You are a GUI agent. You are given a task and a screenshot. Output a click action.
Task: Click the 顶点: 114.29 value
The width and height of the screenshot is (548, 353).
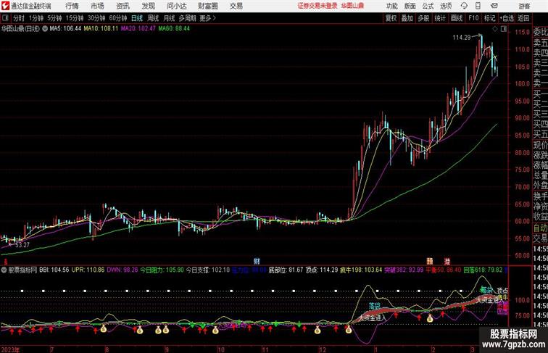322,270
